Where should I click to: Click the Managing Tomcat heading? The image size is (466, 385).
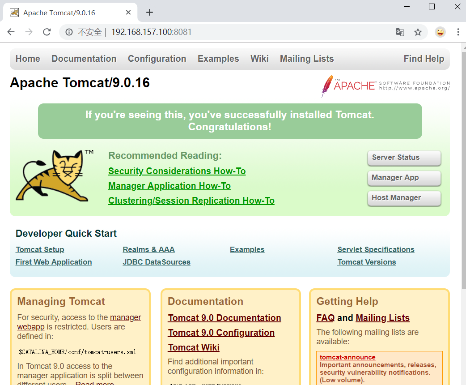[x=61, y=301]
